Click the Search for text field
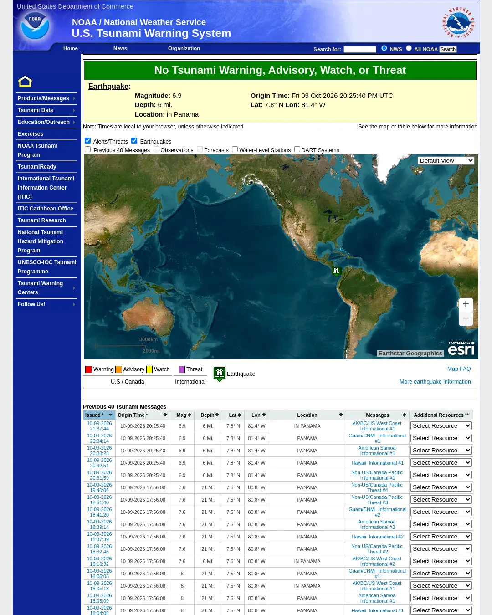The height and width of the screenshot is (615, 492). (360, 49)
